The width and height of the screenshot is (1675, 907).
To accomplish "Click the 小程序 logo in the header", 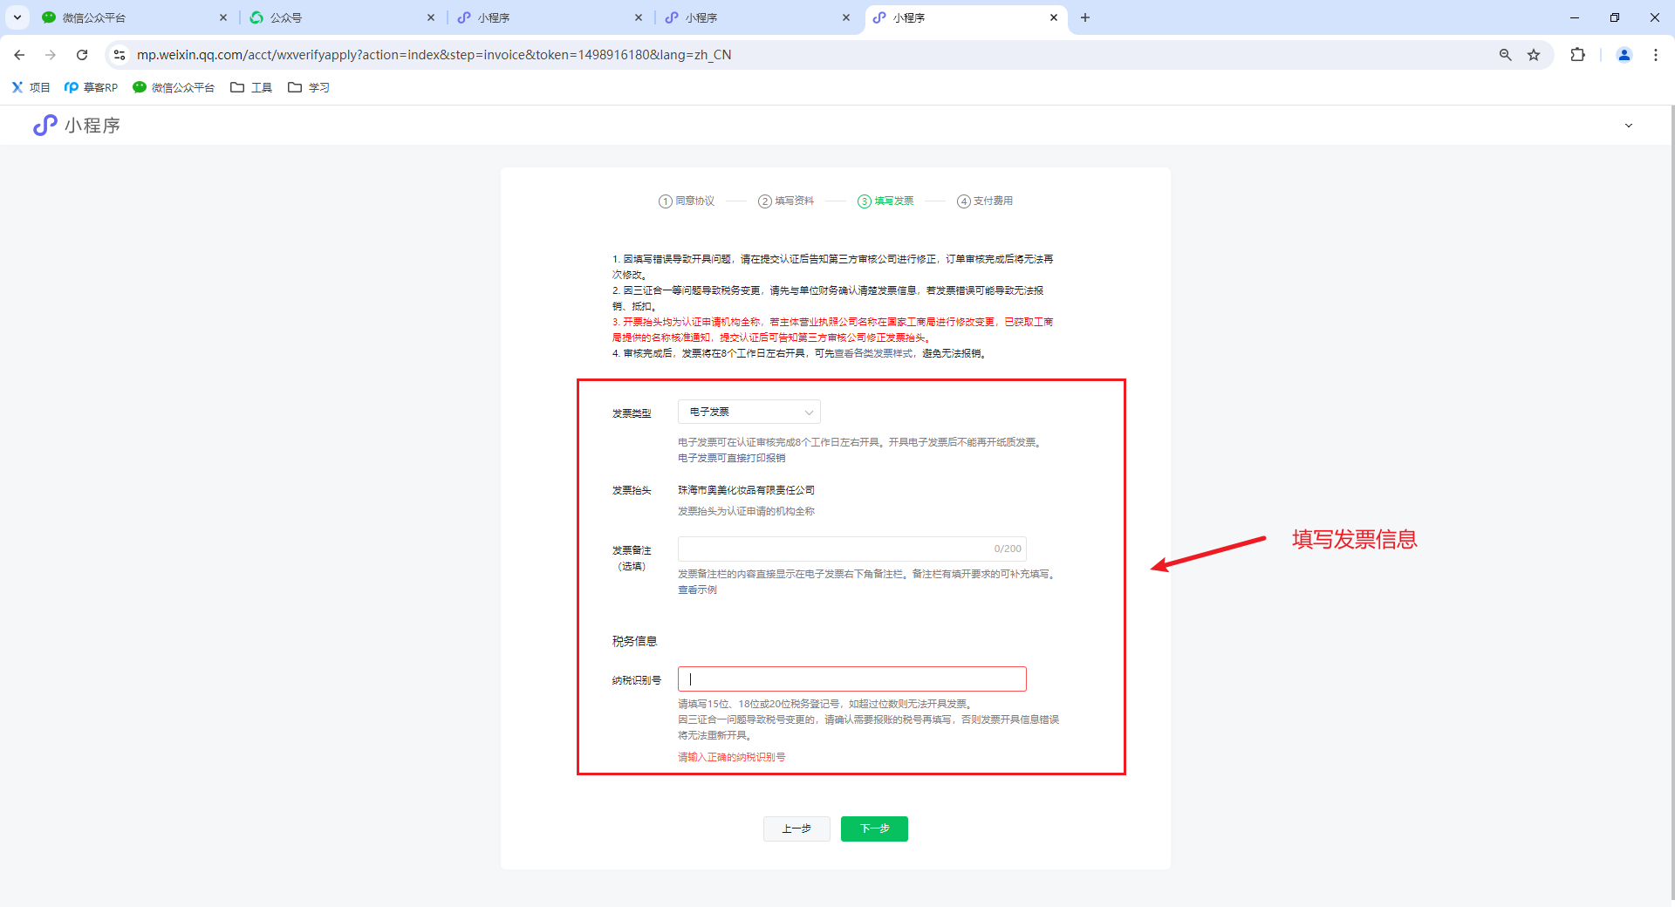I will (x=76, y=126).
